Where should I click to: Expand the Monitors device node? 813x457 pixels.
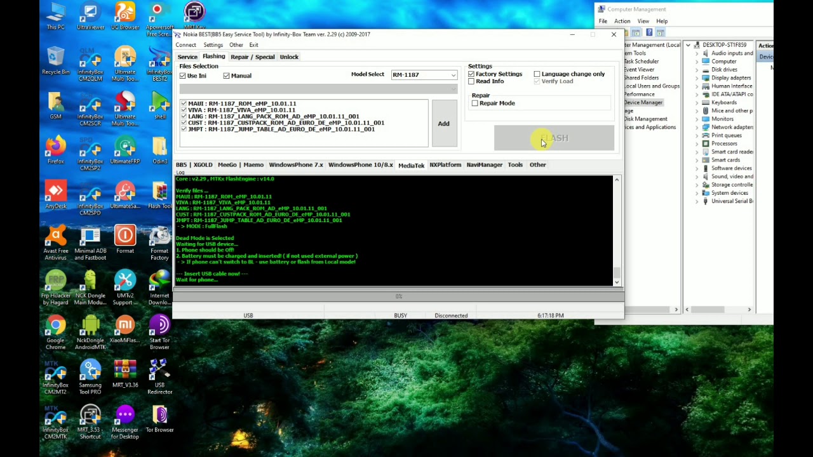click(697, 119)
